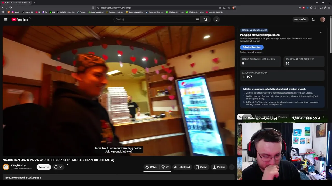Like the video with thumbs up
Image resolution: width=332 pixels, height=186 pixels.
(151, 167)
